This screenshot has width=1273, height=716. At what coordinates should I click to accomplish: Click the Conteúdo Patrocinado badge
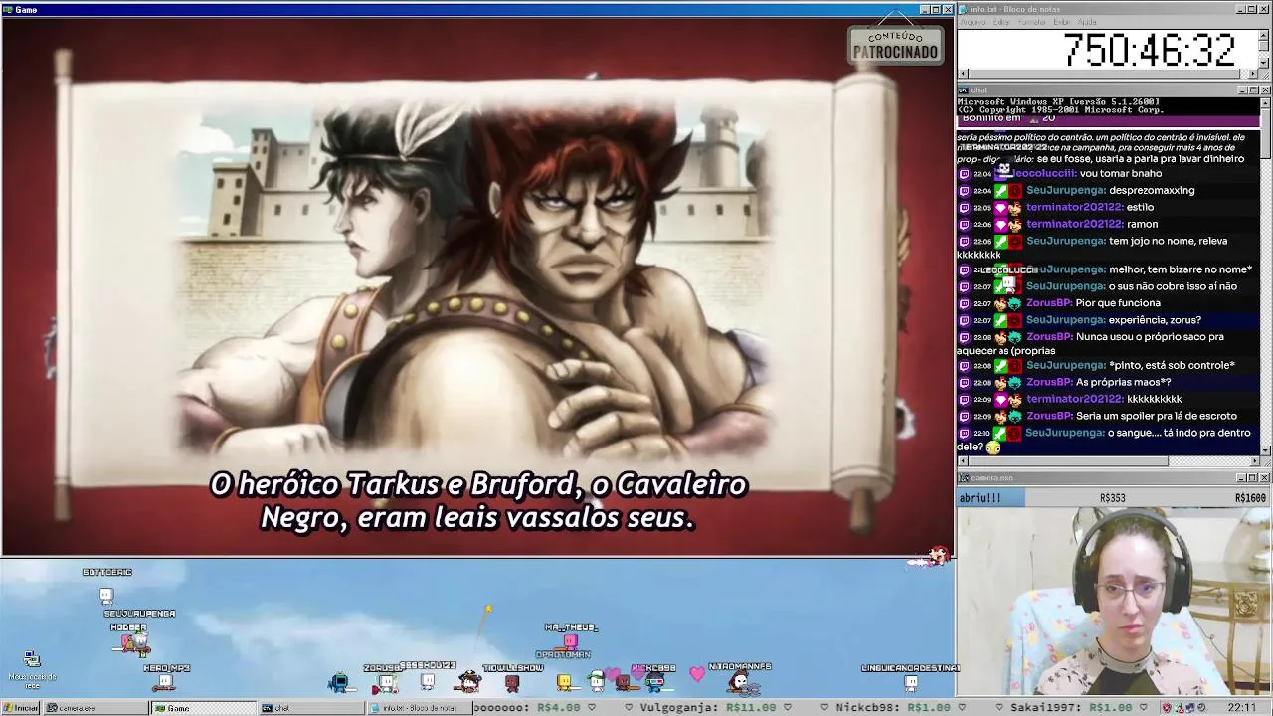[x=895, y=45]
